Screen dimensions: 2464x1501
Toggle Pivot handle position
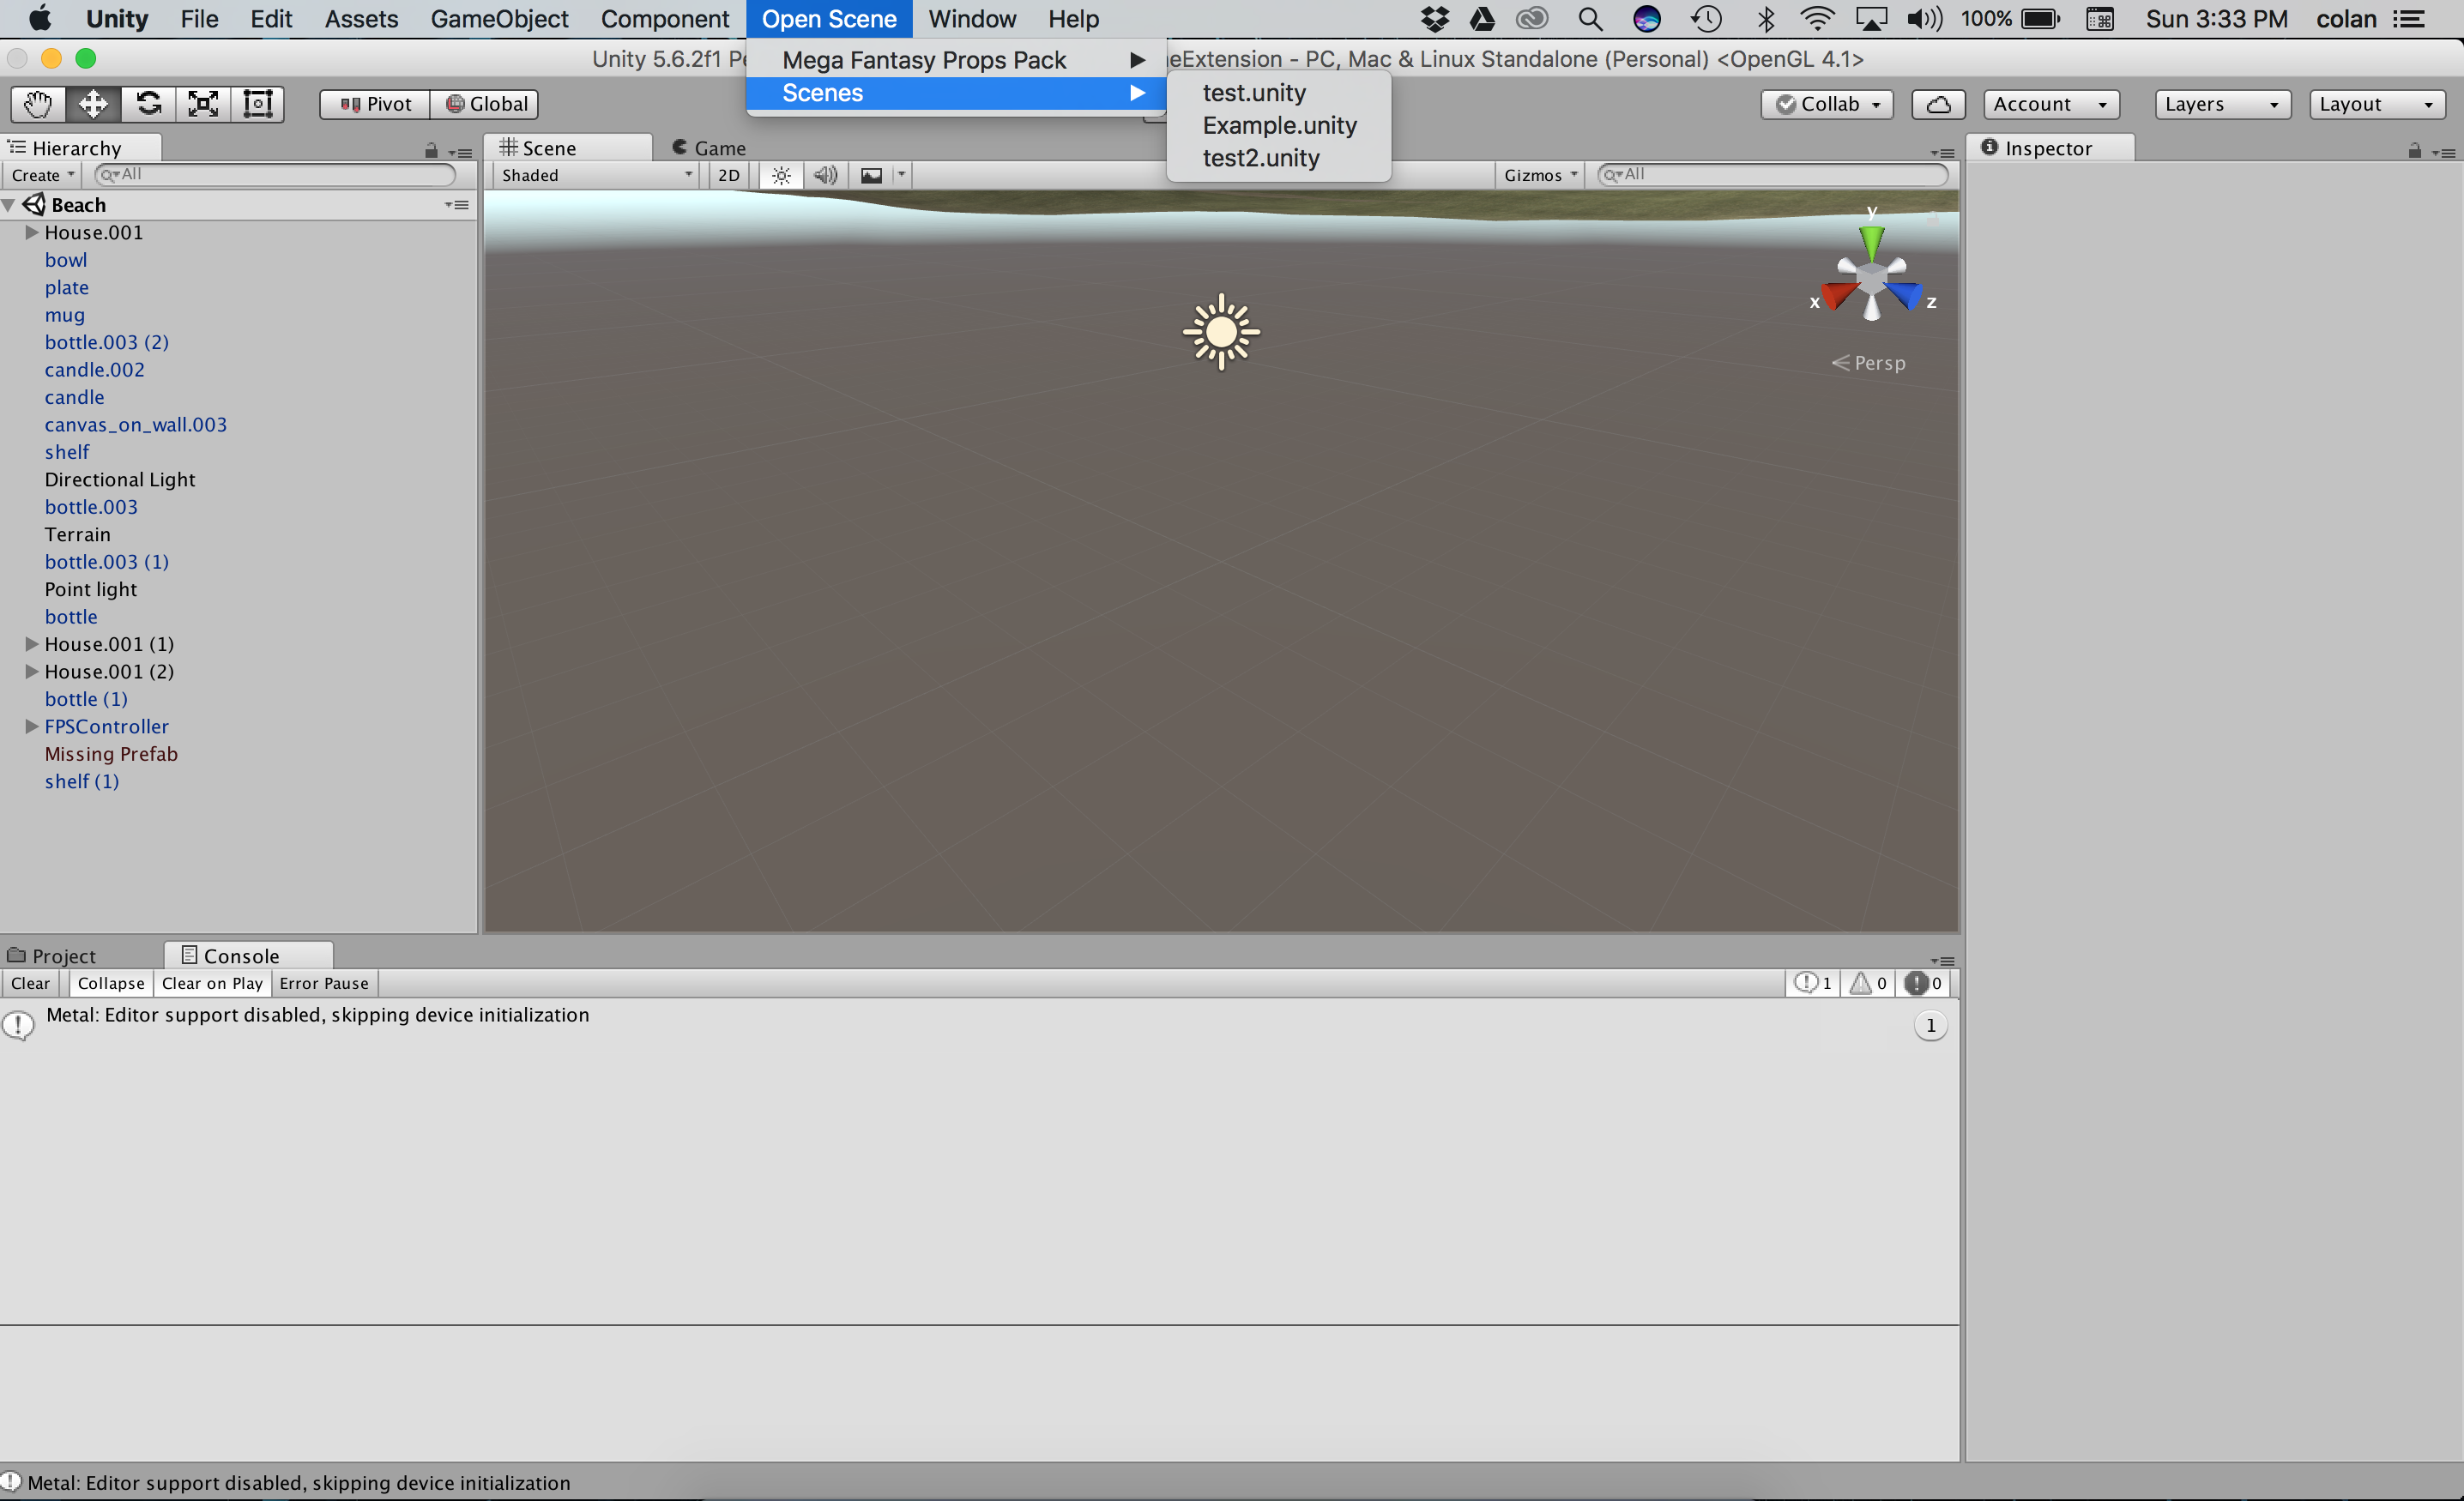pyautogui.click(x=375, y=104)
